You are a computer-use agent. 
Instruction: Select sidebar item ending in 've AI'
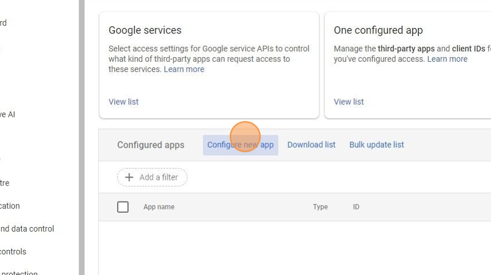[x=7, y=114]
